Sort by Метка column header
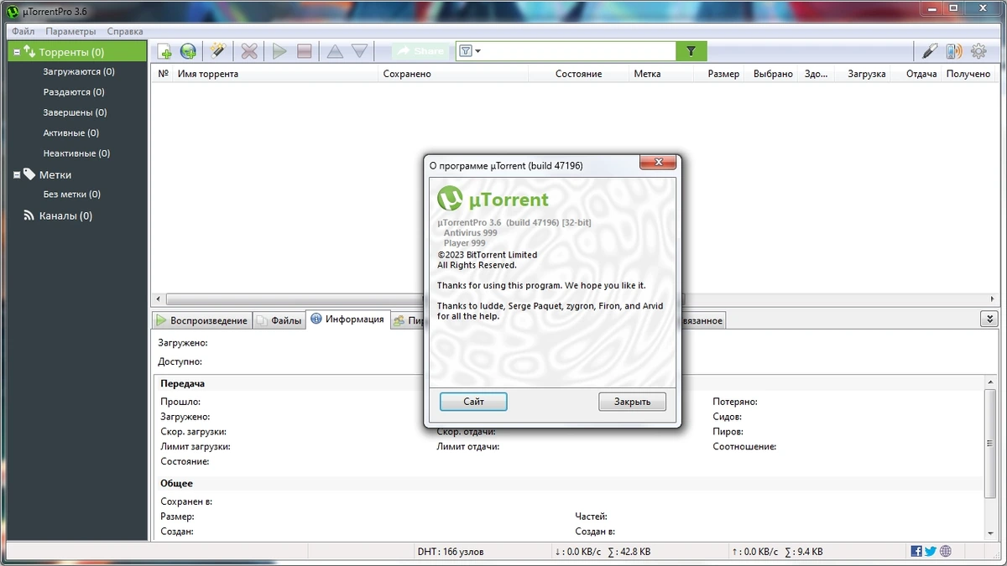This screenshot has height=566, width=1007. click(x=661, y=74)
